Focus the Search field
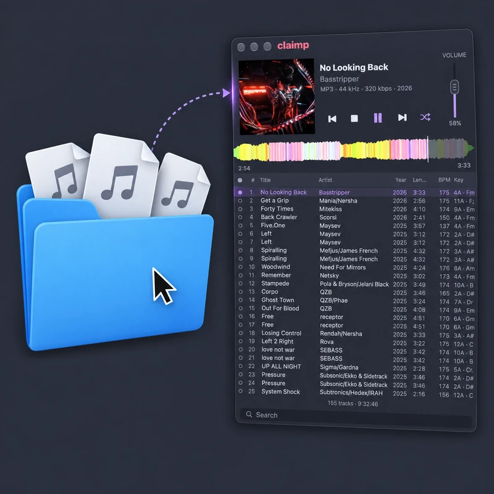 coord(356,417)
